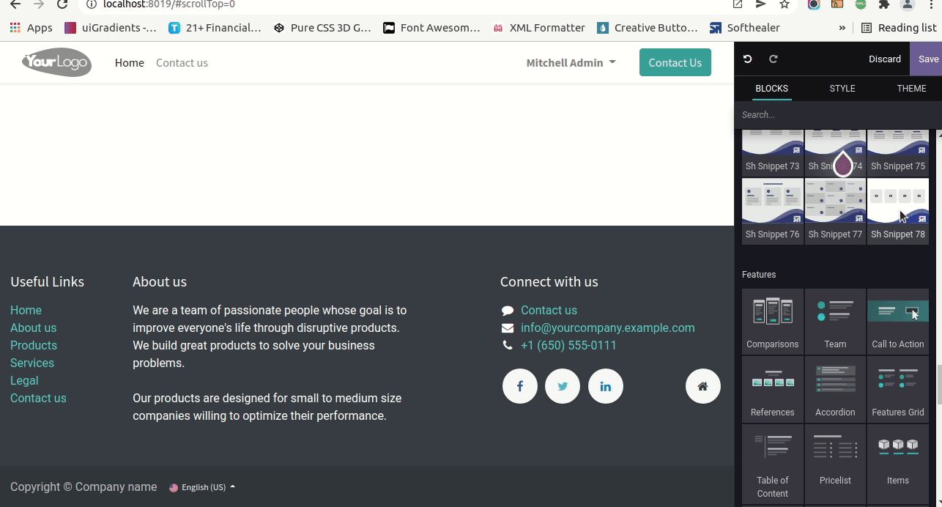
Task: Click the info@yourcompany.example.com email link
Action: pyautogui.click(x=608, y=327)
